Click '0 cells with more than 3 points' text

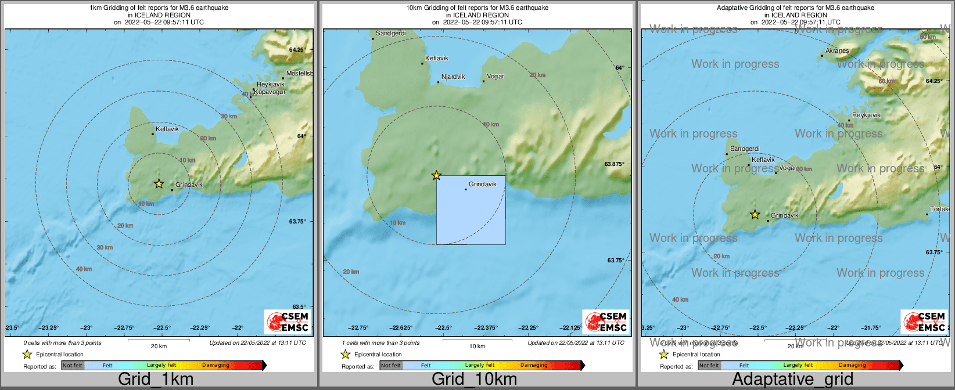click(63, 343)
